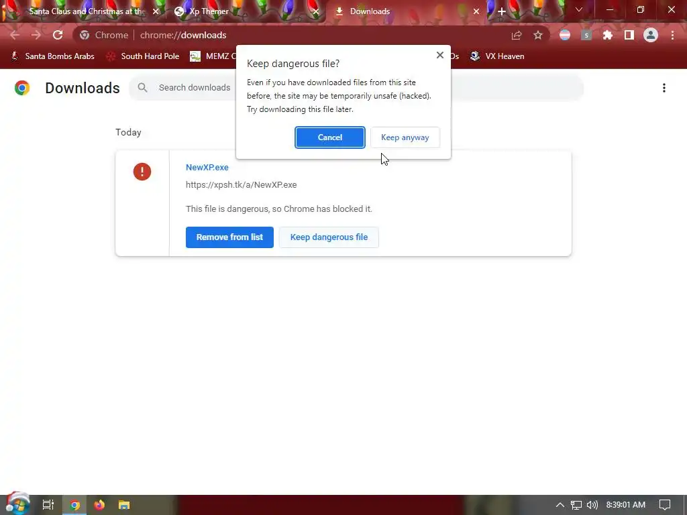This screenshot has width=687, height=515.
Task: Click the xpsh.tk download URL text
Action: (x=241, y=185)
